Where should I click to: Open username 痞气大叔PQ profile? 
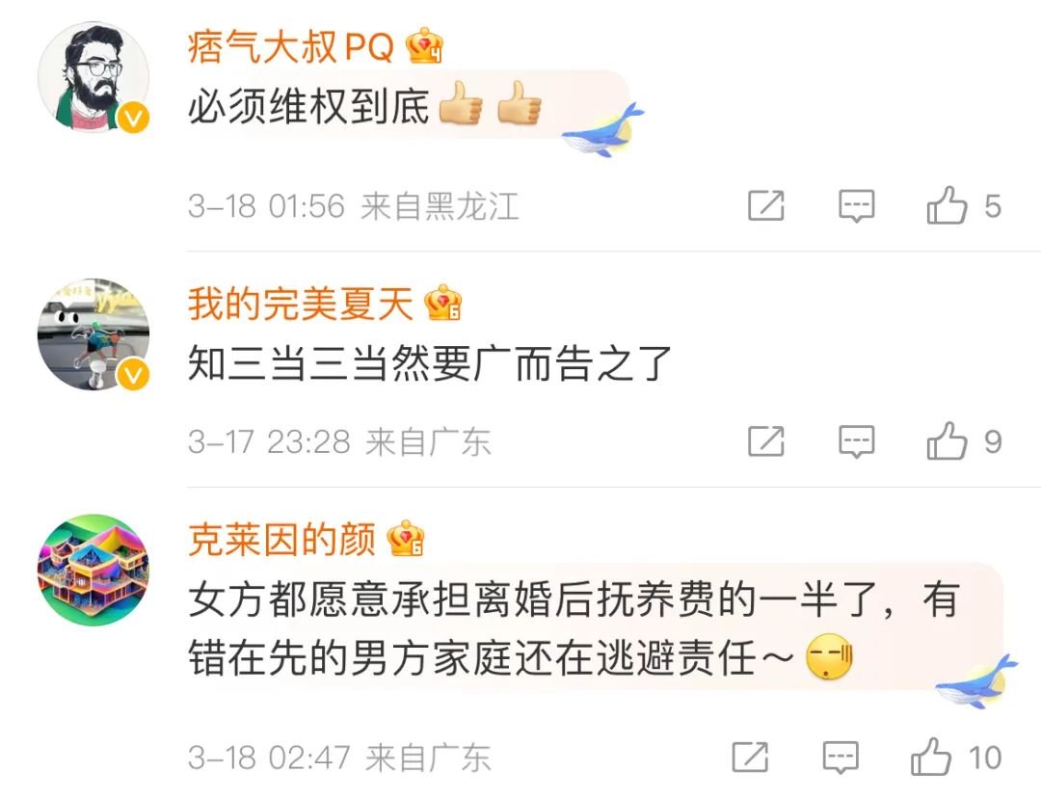(x=291, y=47)
